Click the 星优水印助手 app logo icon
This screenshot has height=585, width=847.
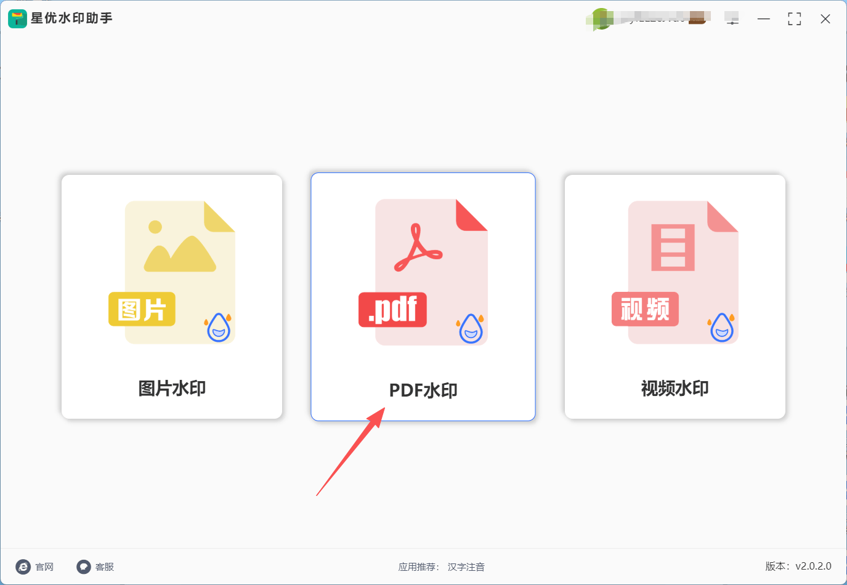click(x=17, y=18)
